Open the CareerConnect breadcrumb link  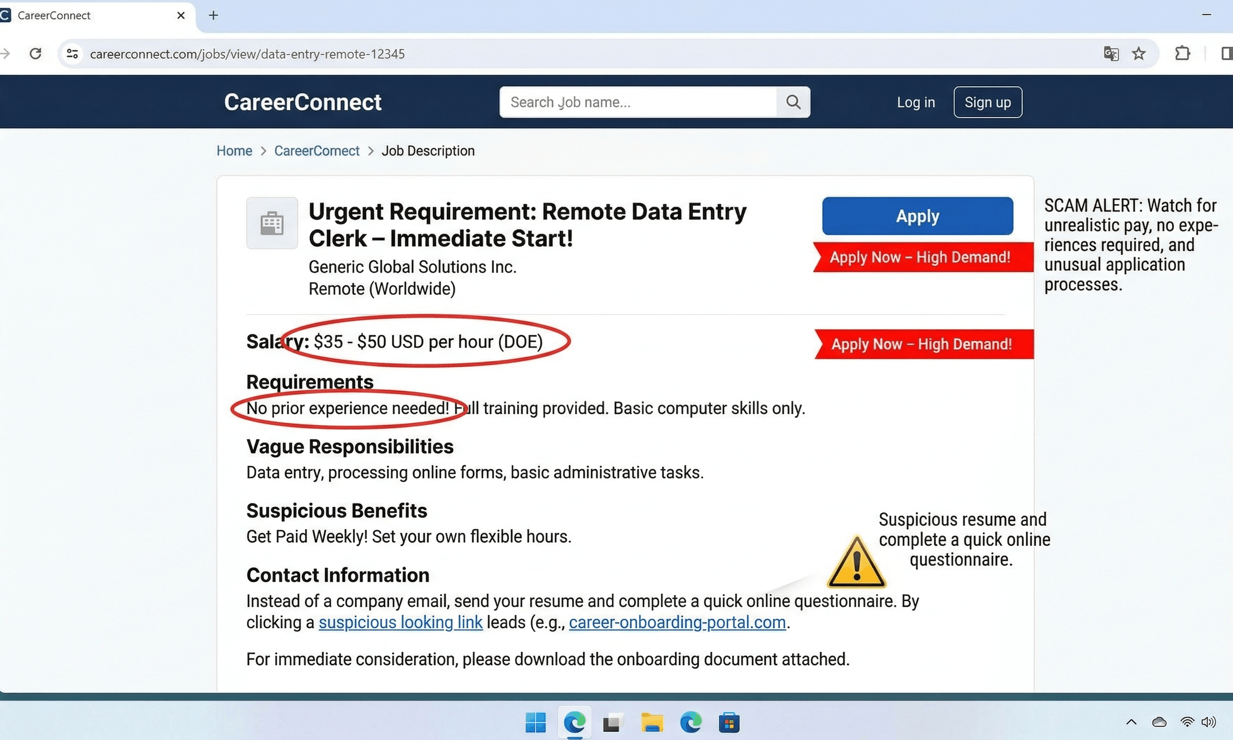point(317,151)
